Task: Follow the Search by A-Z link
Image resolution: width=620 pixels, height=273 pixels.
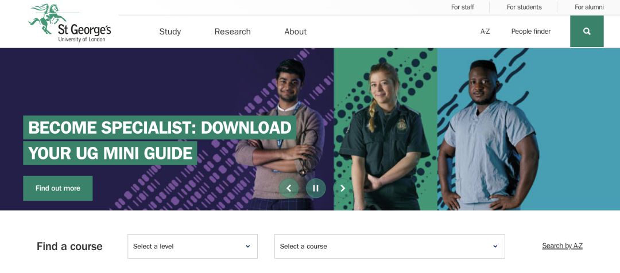Action: pos(562,246)
